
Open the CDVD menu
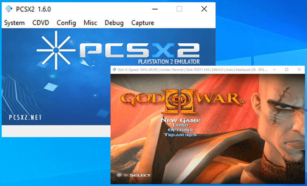(x=40, y=23)
